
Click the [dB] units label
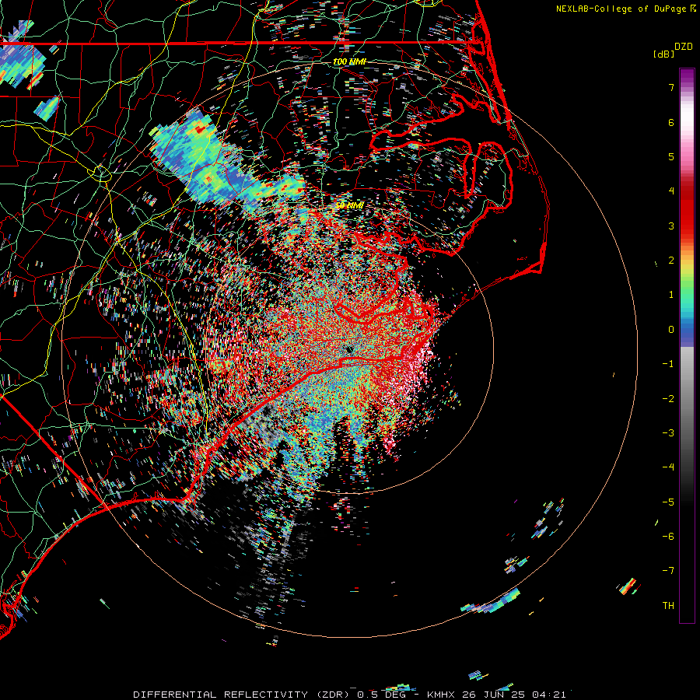tap(663, 54)
